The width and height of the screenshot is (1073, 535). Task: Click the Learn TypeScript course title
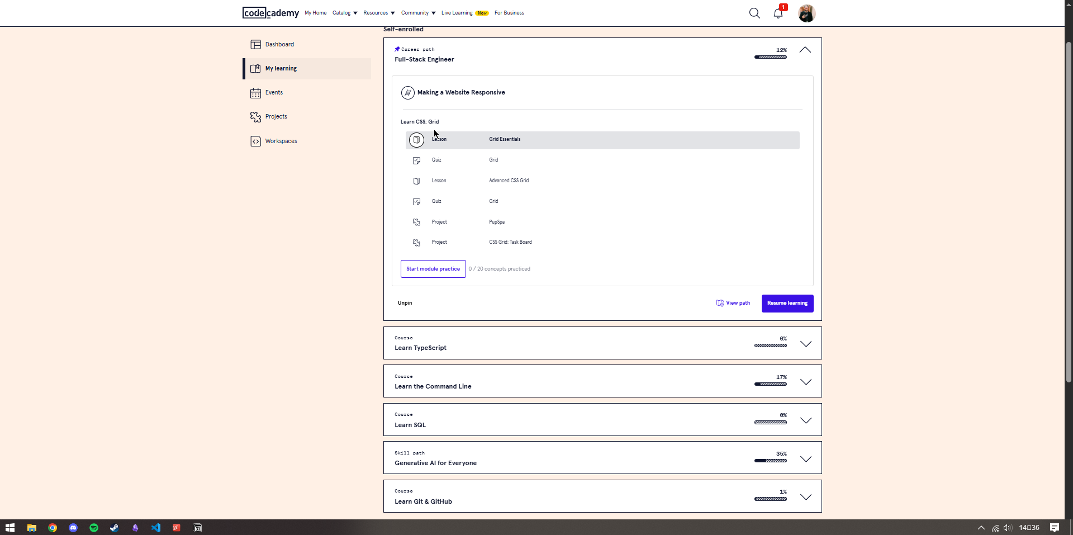coord(420,348)
